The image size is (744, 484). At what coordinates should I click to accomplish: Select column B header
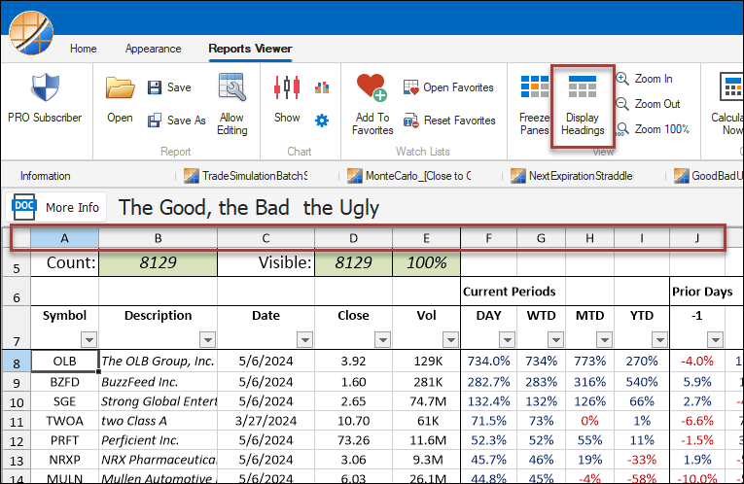point(158,238)
